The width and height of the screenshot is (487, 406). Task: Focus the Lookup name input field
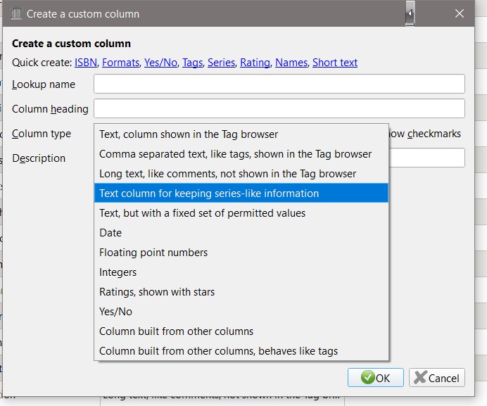[x=279, y=84]
